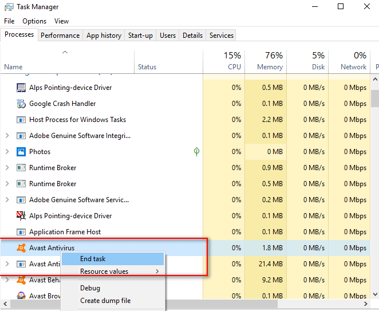Select the Application Frame Host row
Image resolution: width=379 pixels, height=311 pixels.
185,232
